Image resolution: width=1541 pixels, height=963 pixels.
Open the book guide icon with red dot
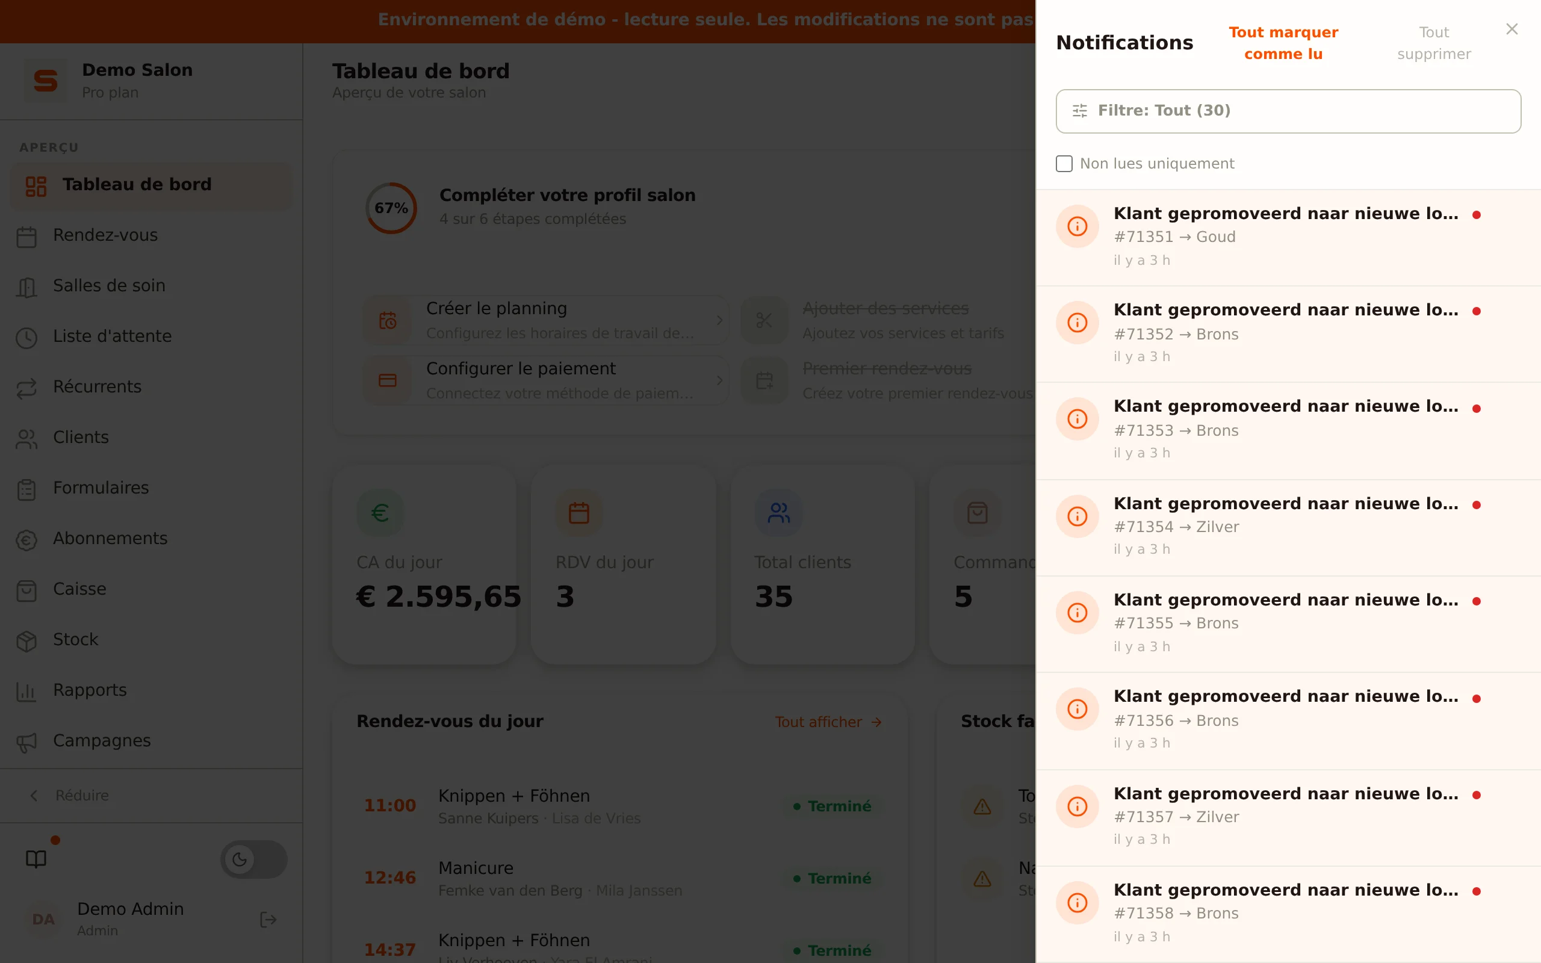[36, 859]
